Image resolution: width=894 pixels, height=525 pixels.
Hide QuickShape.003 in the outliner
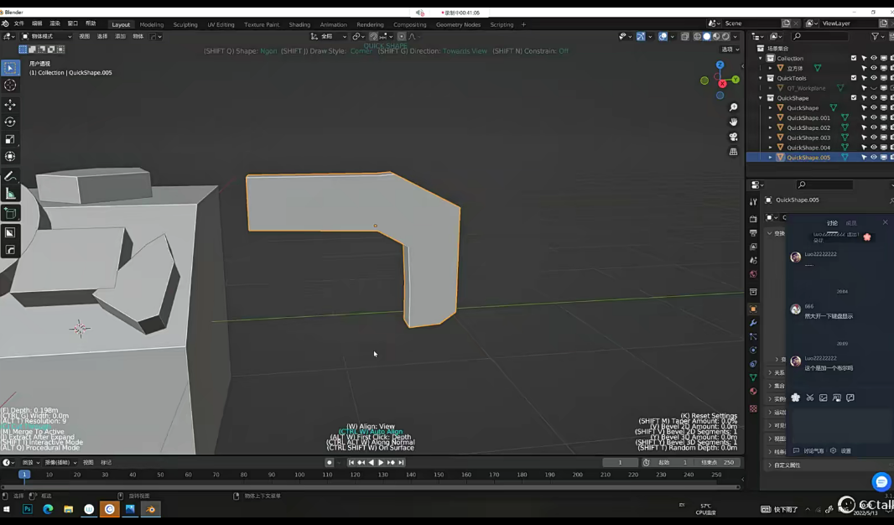point(874,138)
